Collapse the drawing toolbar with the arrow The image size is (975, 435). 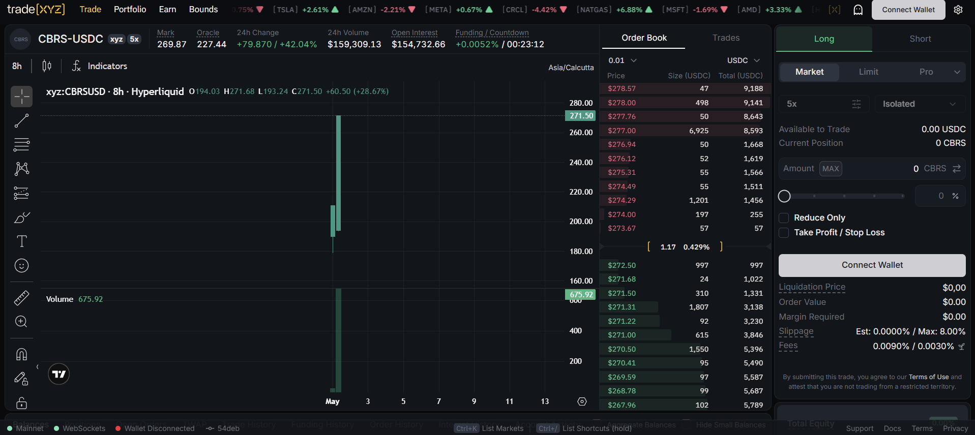(x=37, y=366)
